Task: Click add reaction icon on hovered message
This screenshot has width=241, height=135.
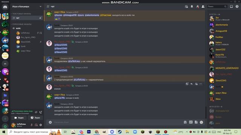Action: (187, 84)
